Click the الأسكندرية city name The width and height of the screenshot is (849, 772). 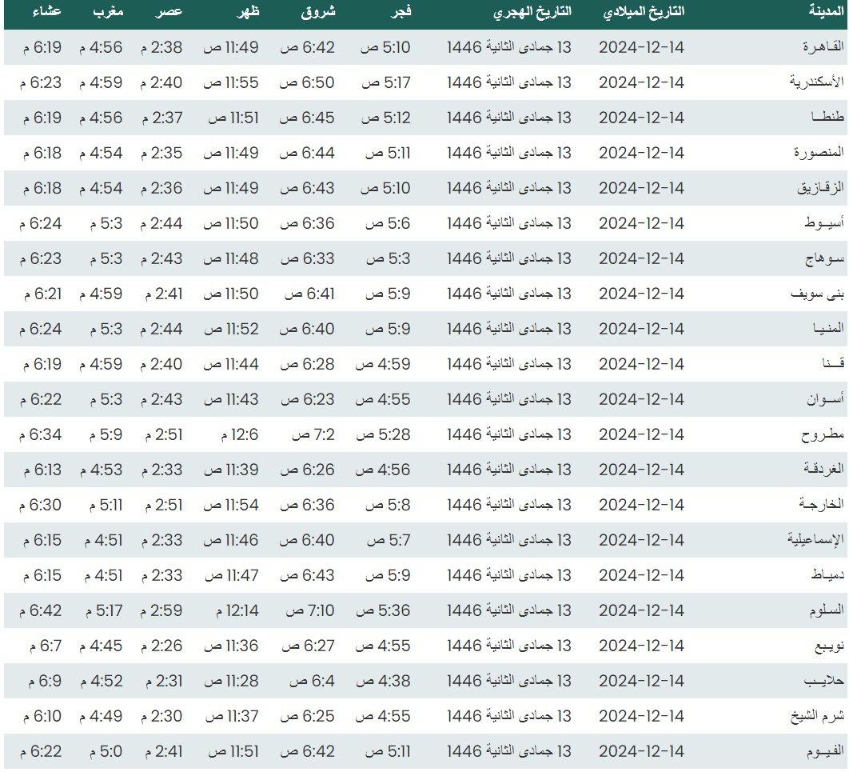pos(816,82)
